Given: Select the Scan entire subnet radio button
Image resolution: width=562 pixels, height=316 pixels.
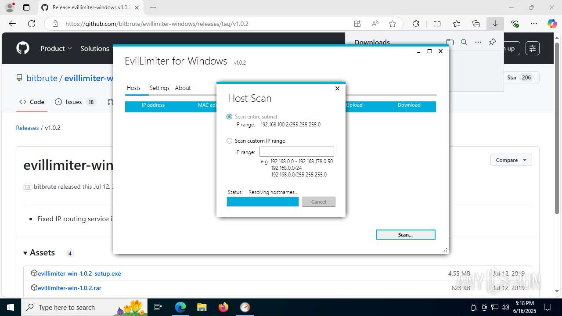Looking at the screenshot, I should pyautogui.click(x=229, y=117).
